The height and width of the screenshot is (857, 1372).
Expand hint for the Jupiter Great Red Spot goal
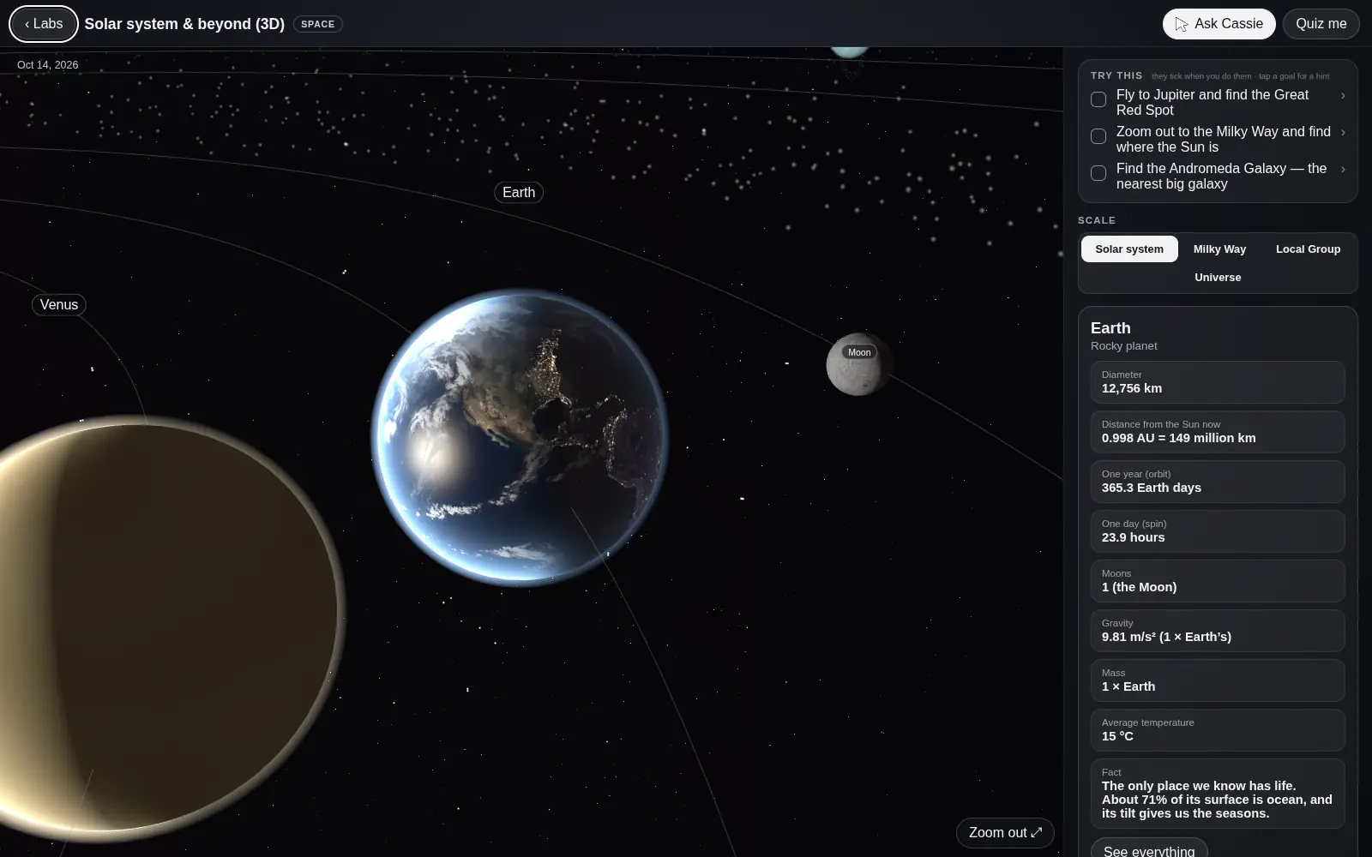tap(1343, 96)
